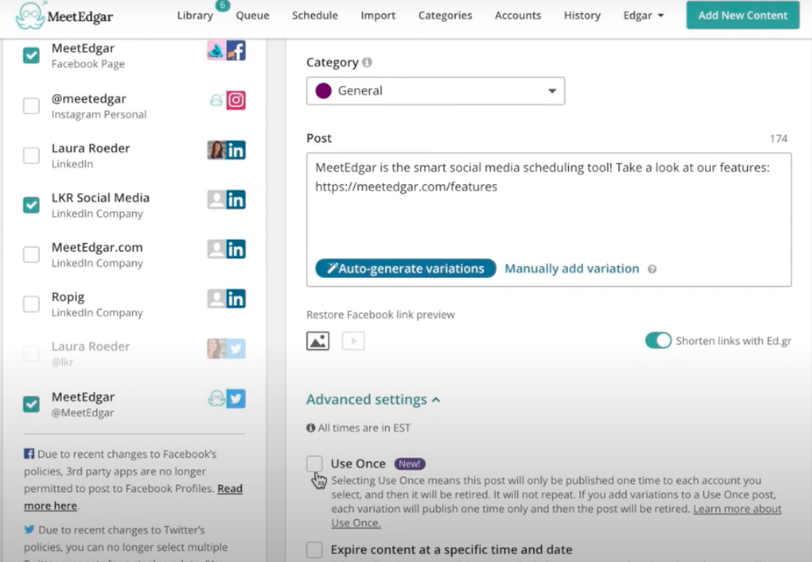Click the Twitter icon beside @MeetEdgar account
The height and width of the screenshot is (562, 812).
pos(236,398)
